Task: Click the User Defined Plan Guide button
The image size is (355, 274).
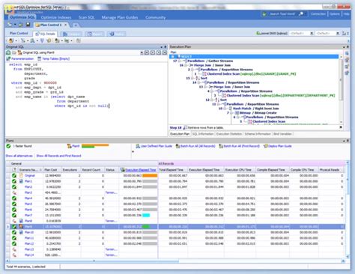Action: point(154,146)
